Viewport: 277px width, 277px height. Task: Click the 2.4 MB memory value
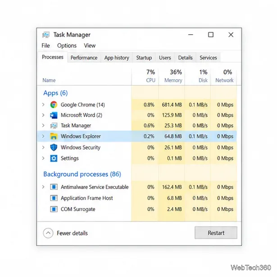pos(174,209)
